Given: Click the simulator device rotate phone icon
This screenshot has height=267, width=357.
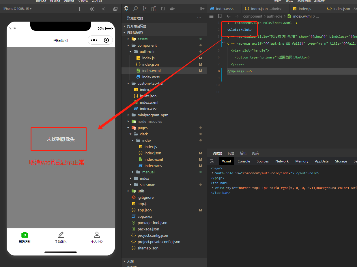Looking at the screenshot, I should pos(81,9).
